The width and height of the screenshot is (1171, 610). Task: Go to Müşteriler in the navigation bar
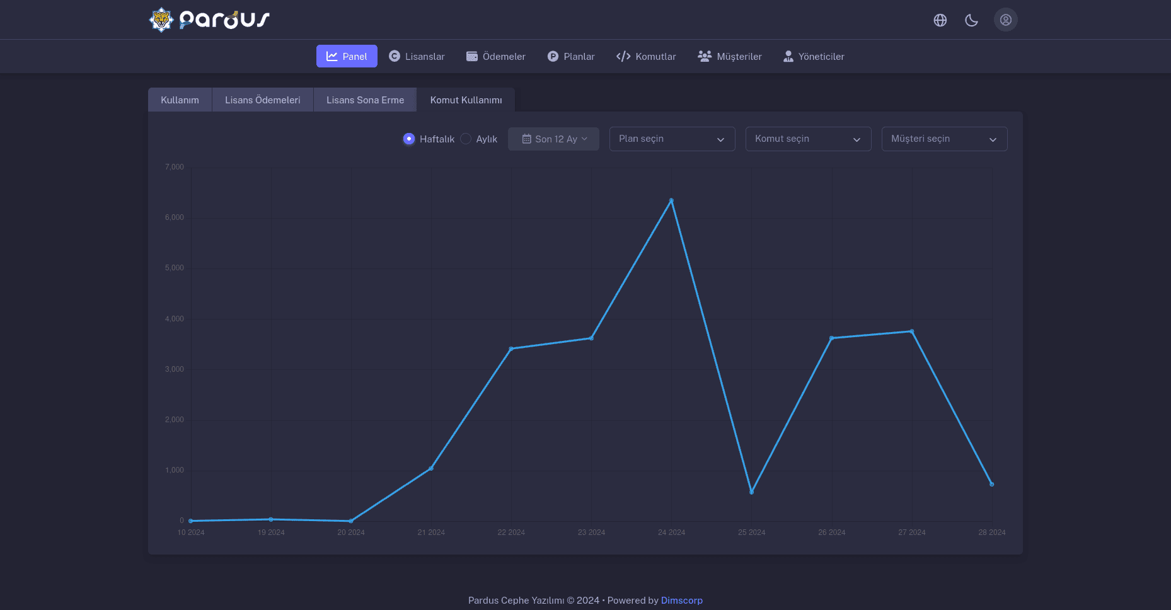coord(729,56)
